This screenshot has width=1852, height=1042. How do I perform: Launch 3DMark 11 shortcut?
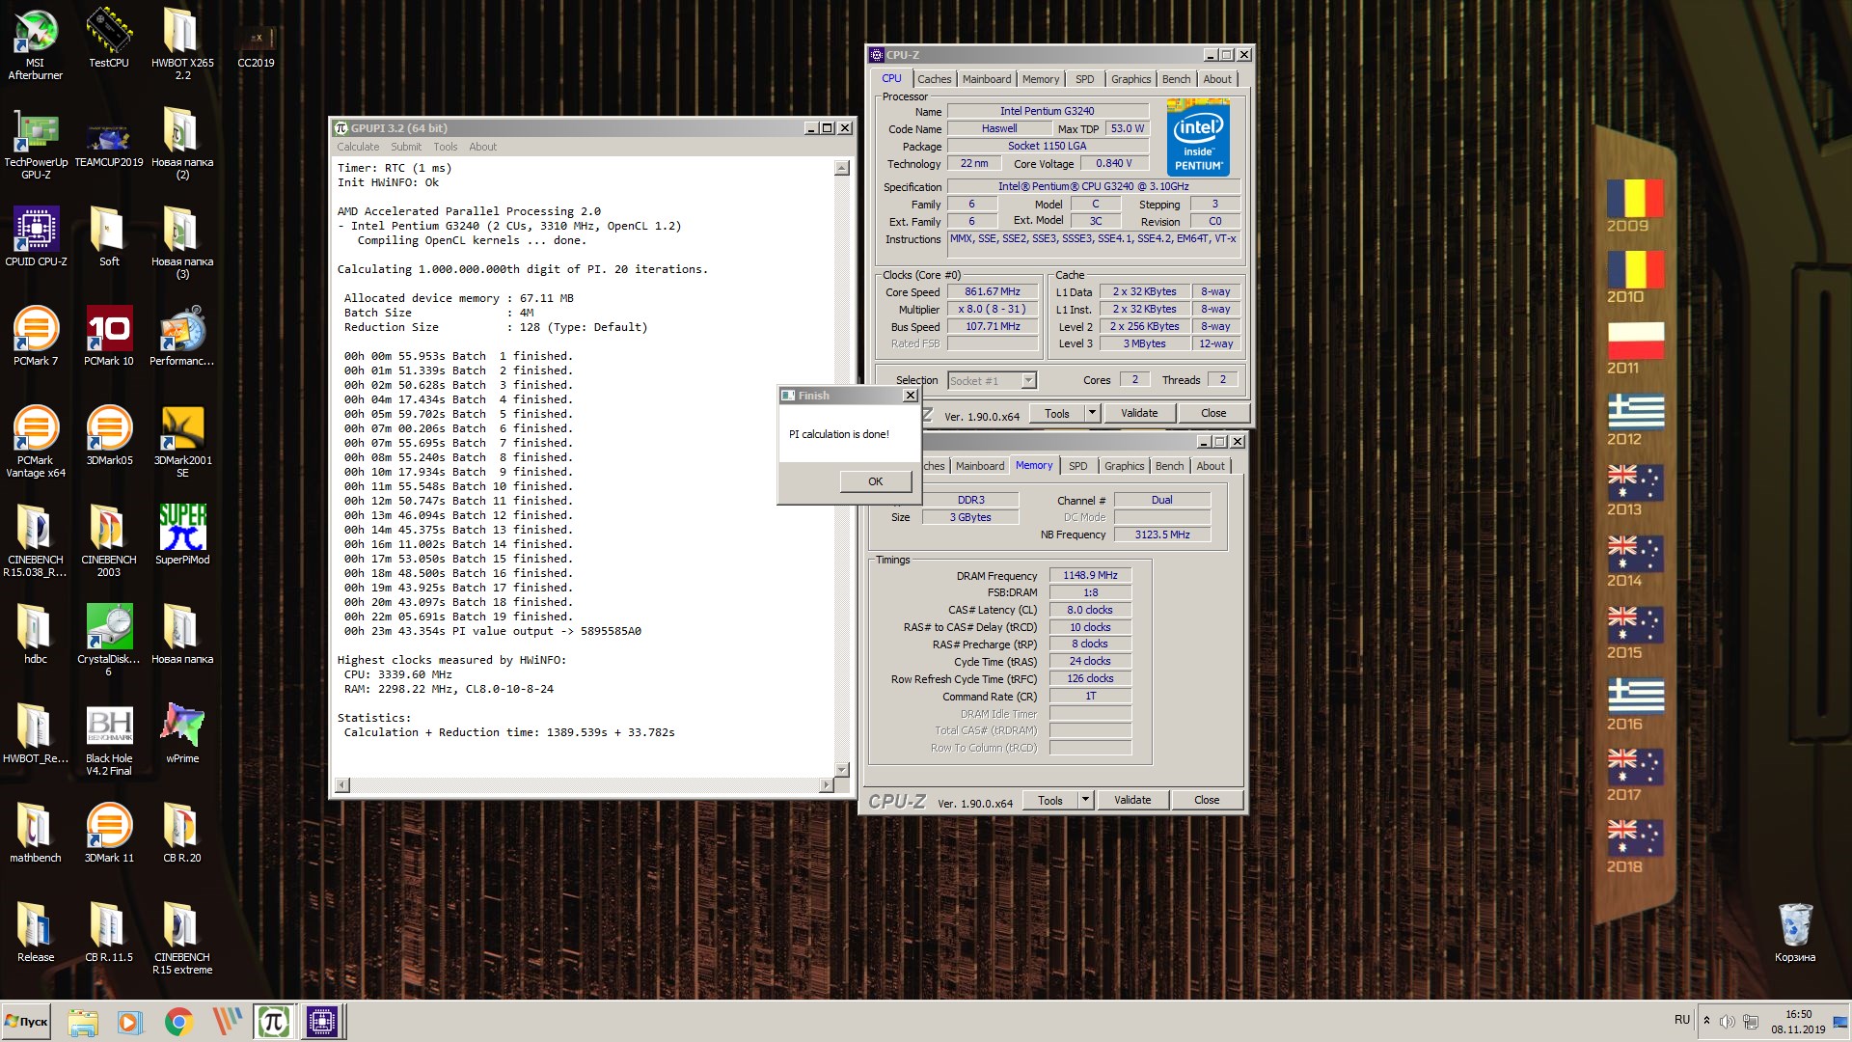[x=109, y=833]
